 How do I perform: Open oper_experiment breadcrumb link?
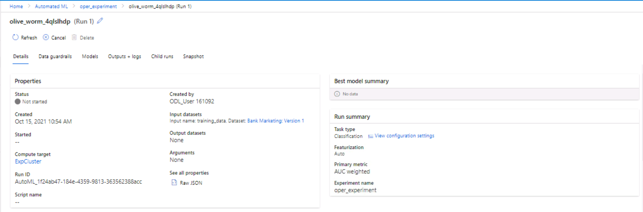coord(98,6)
